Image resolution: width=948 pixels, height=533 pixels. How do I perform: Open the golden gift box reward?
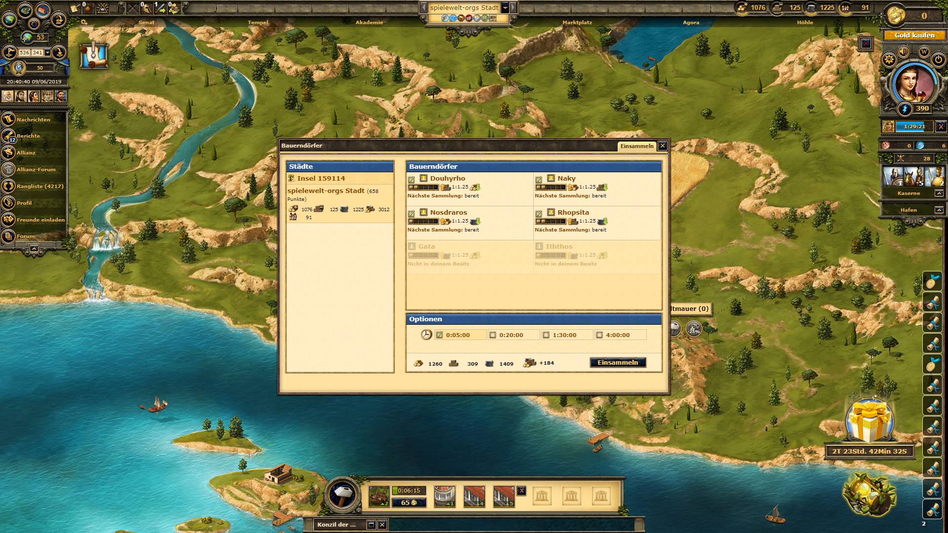[869, 421]
